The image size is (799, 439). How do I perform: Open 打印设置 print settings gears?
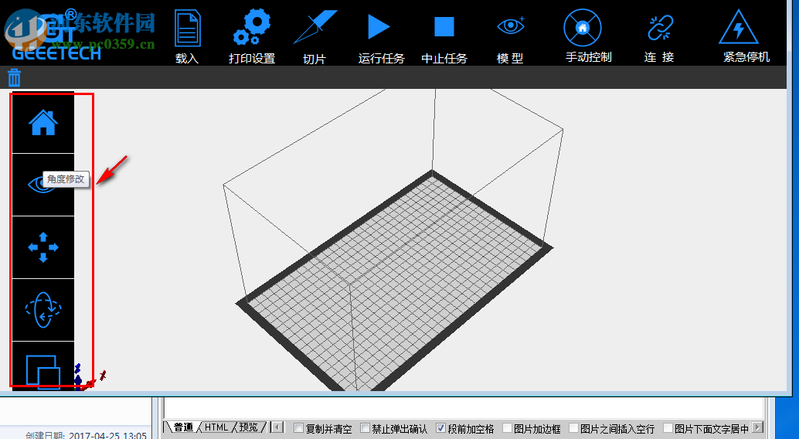(252, 28)
